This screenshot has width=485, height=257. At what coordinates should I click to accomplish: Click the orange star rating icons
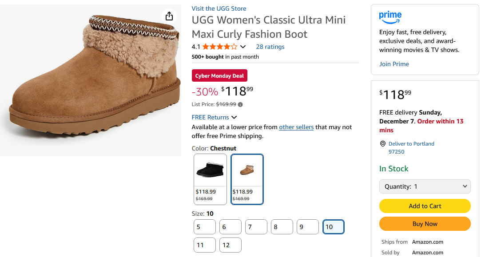(x=220, y=47)
